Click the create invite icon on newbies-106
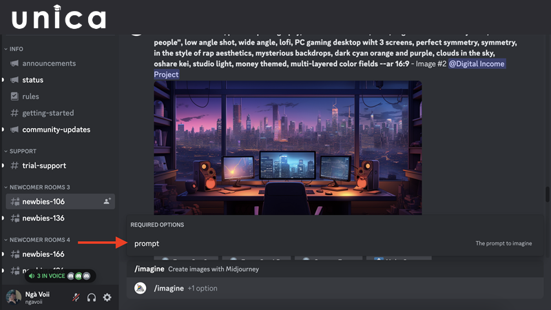The width and height of the screenshot is (551, 310). click(107, 201)
